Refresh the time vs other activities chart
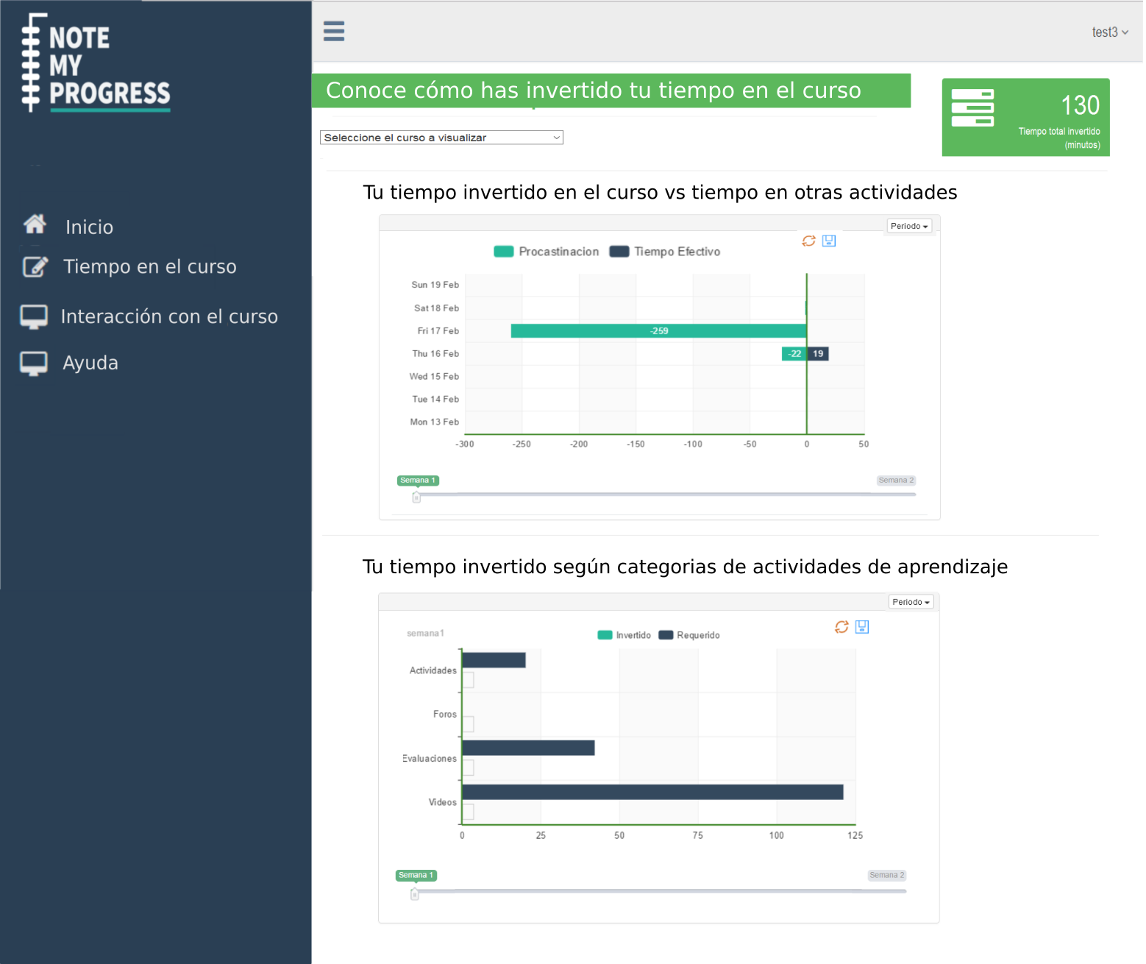 (x=808, y=241)
